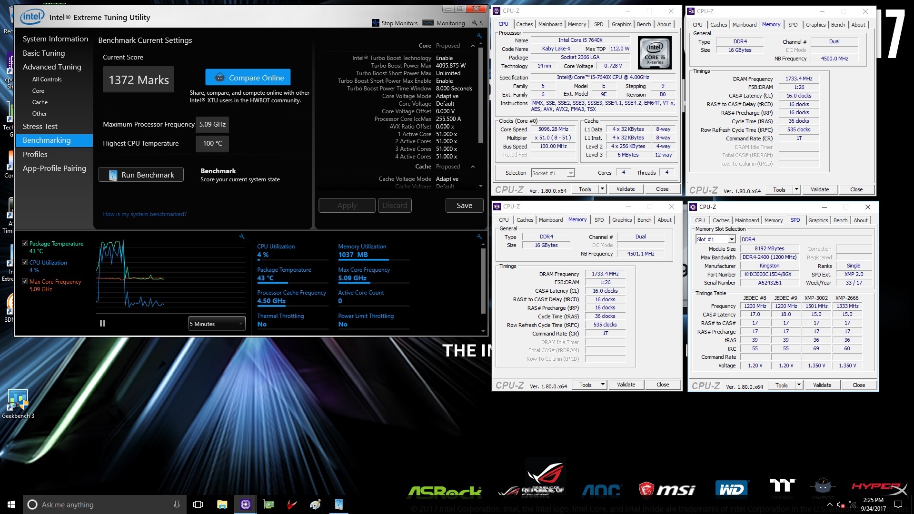Switch to Mainboard tab in top-left CPU-Z
Image resolution: width=914 pixels, height=514 pixels.
click(x=550, y=24)
